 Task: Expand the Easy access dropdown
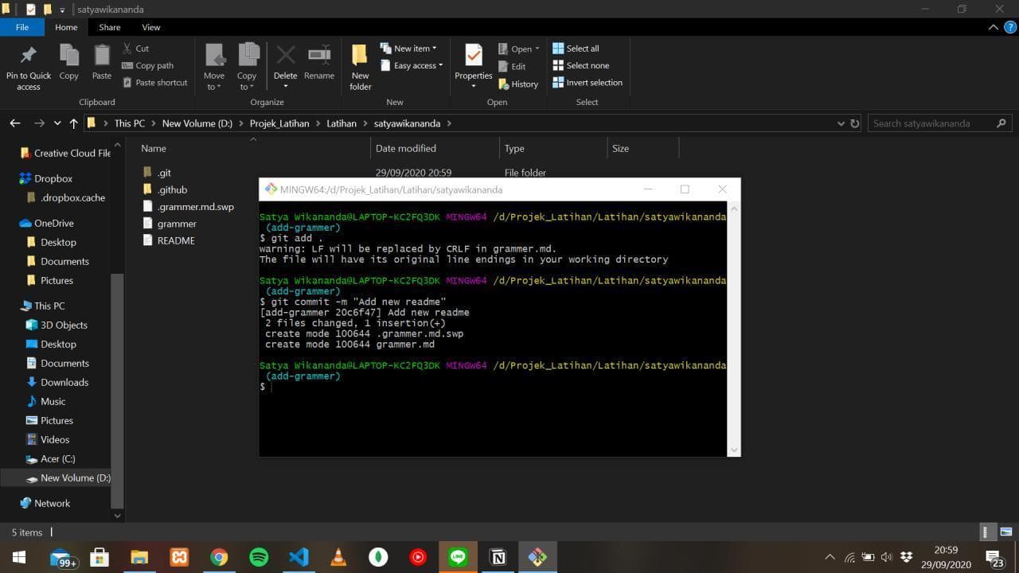point(412,66)
